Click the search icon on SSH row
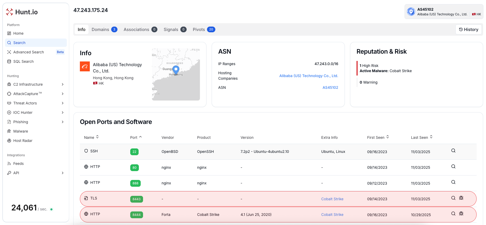The width and height of the screenshot is (486, 225). click(x=453, y=151)
